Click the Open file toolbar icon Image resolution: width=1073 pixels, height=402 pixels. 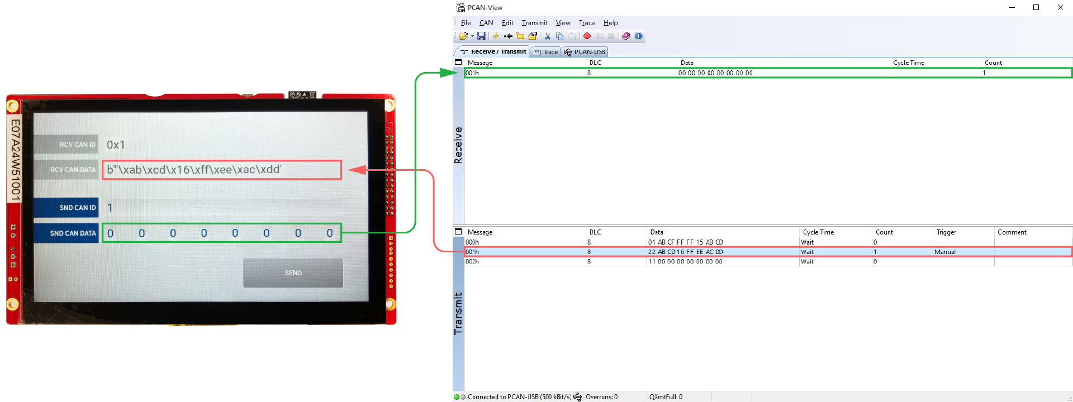click(x=463, y=36)
